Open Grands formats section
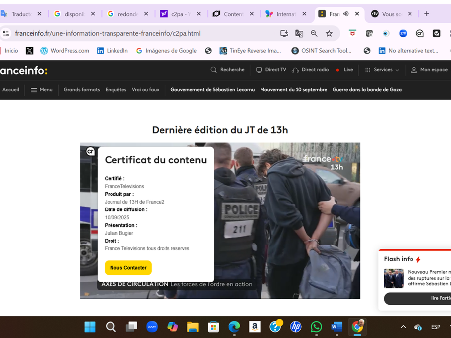 pos(82,90)
